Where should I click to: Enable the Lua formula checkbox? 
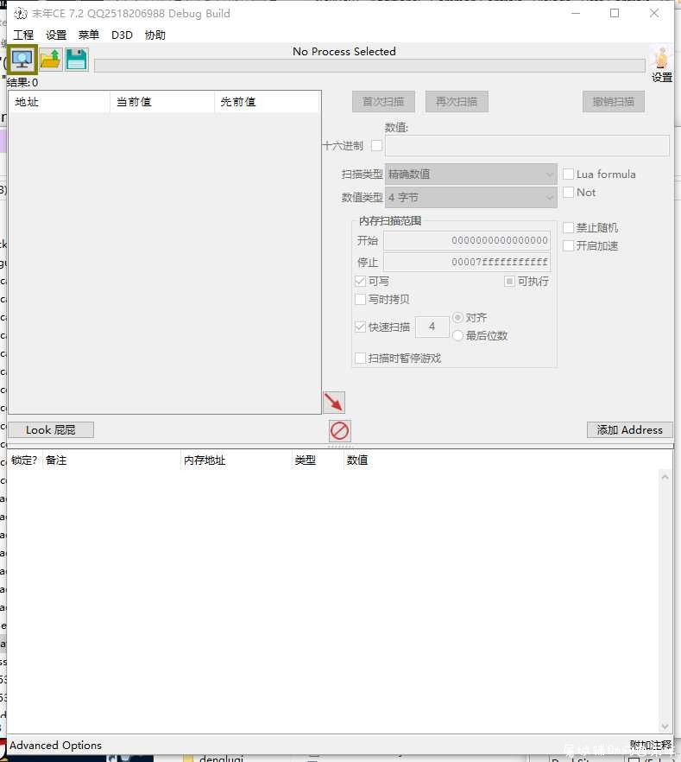568,174
